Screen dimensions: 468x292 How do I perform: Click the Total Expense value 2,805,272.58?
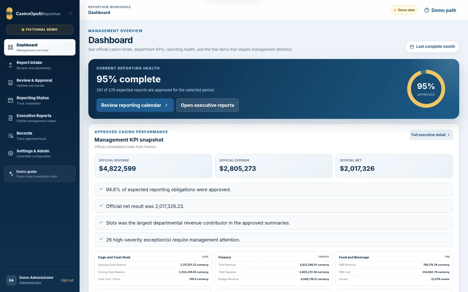coord(314,272)
